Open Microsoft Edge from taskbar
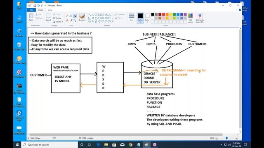The height and width of the screenshot is (148, 264). [x=98, y=145]
